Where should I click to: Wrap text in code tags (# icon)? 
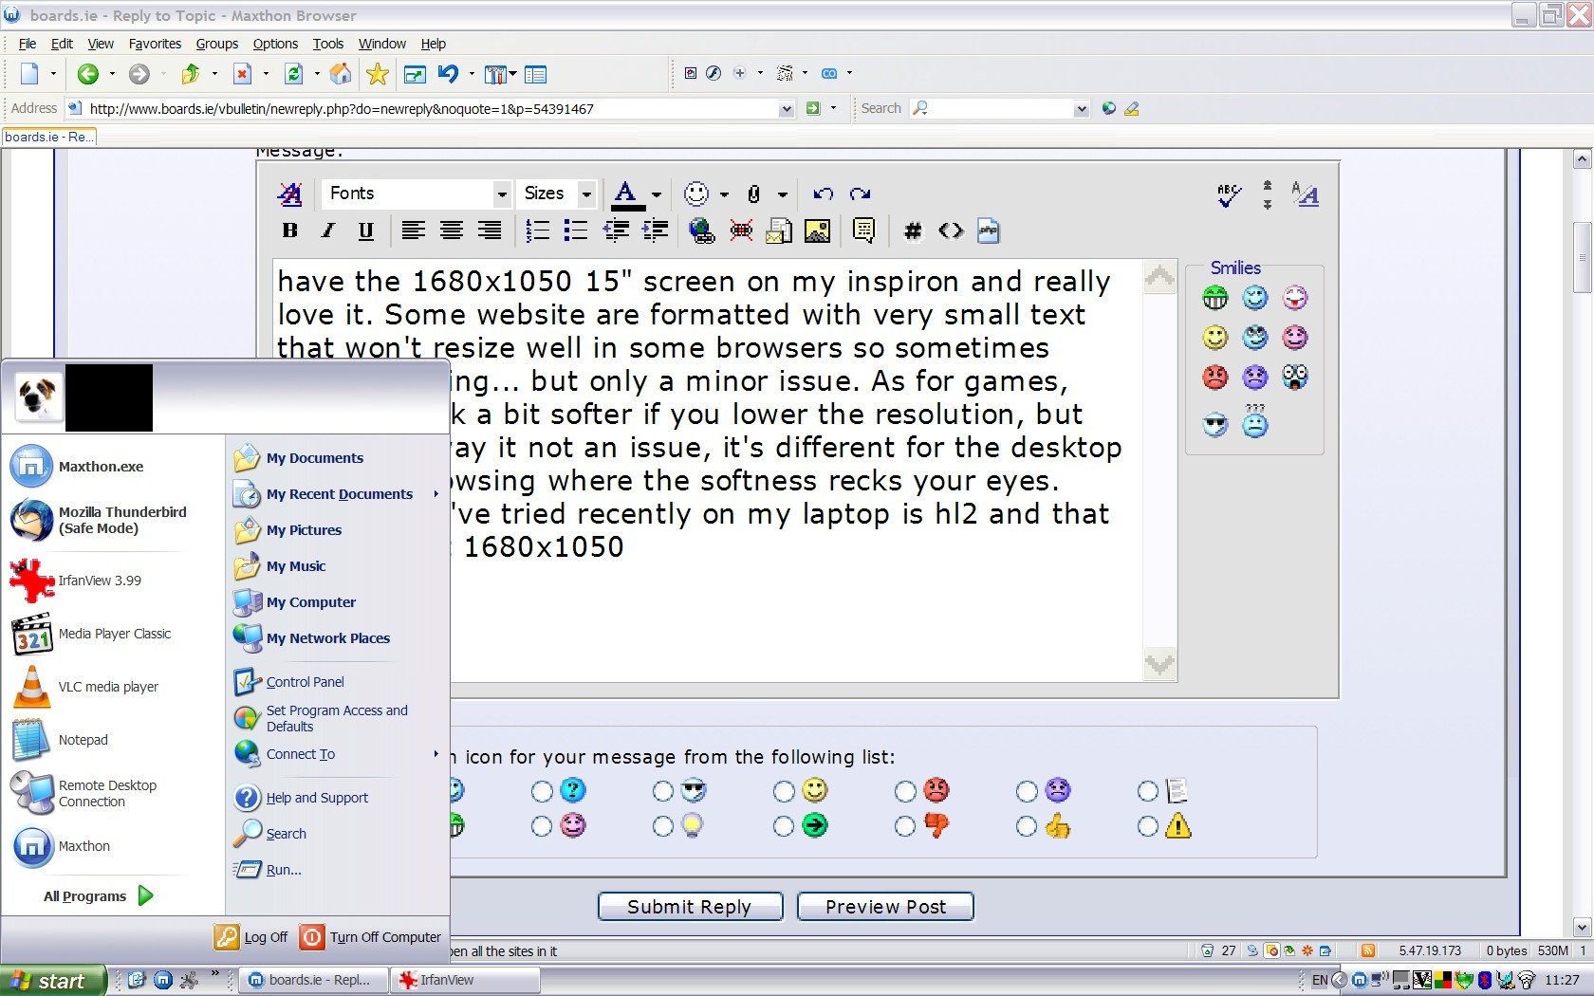coord(913,231)
